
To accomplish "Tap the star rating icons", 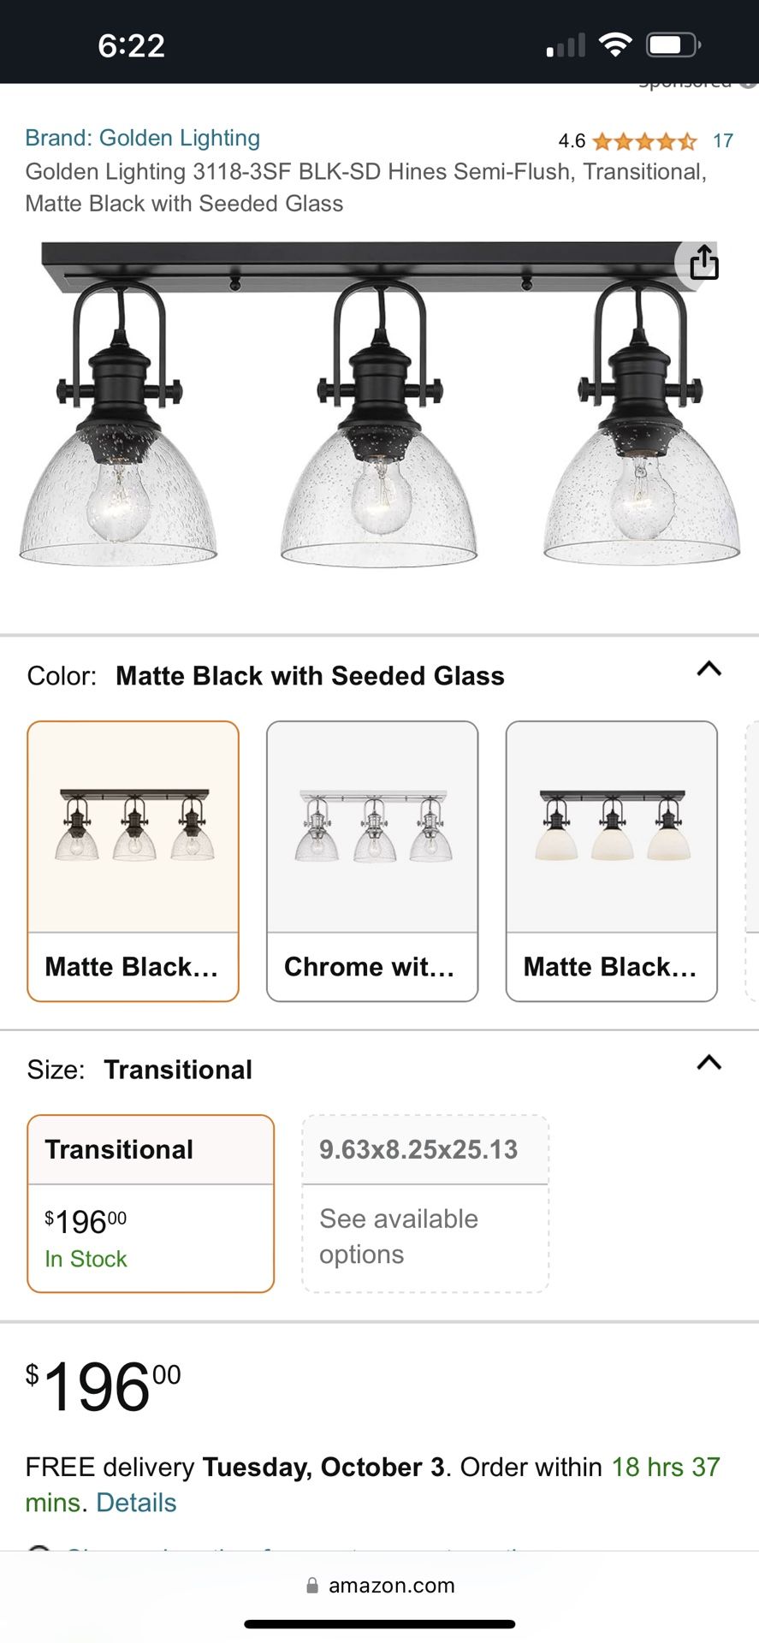I will [644, 141].
